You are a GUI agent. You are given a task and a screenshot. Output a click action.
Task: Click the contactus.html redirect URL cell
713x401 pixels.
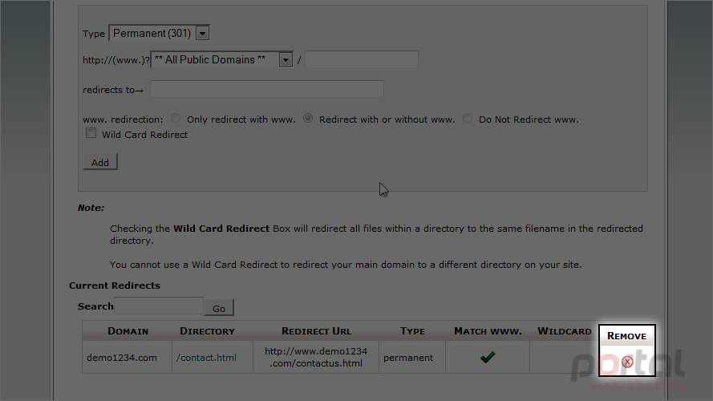click(x=316, y=358)
